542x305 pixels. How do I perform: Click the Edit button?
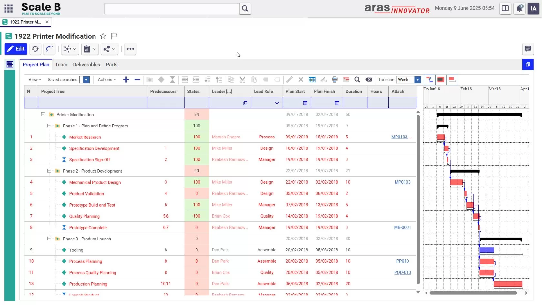(15, 49)
